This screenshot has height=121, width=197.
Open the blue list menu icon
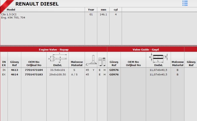(x=185, y=3)
